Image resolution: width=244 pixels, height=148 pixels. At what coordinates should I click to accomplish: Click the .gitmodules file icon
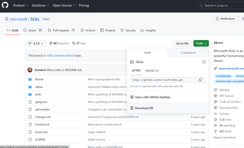point(30,110)
